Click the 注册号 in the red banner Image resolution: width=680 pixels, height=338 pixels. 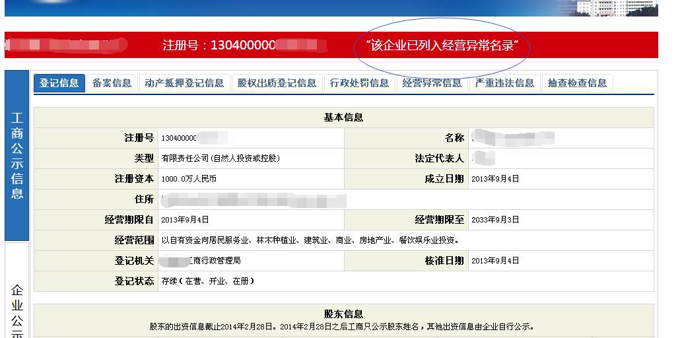point(244,46)
